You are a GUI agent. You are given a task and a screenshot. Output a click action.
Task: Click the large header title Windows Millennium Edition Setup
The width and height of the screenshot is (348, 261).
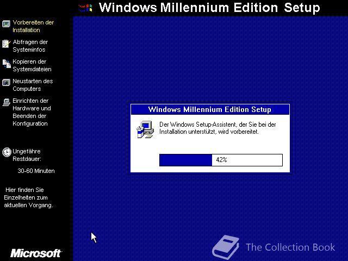point(209,8)
